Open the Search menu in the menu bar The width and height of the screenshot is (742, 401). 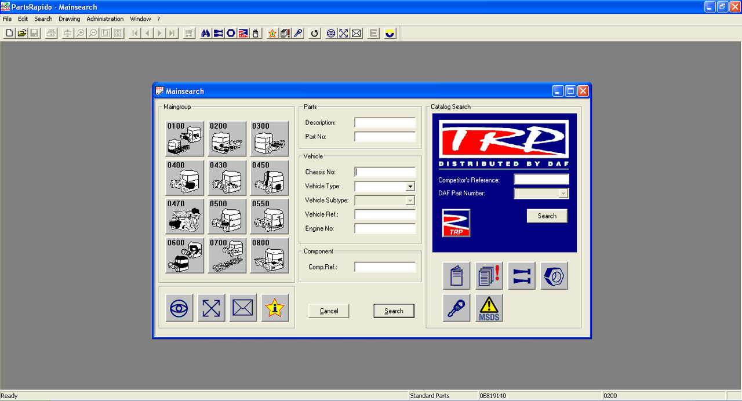click(x=43, y=19)
